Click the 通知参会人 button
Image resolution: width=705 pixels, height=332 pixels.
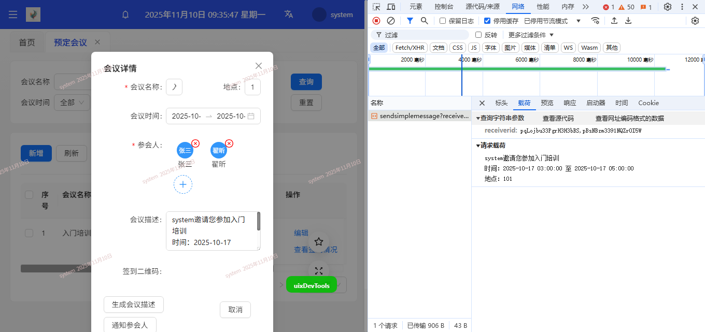point(130,325)
